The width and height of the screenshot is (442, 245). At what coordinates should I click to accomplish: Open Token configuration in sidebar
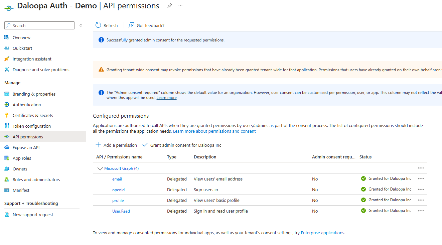pos(32,126)
